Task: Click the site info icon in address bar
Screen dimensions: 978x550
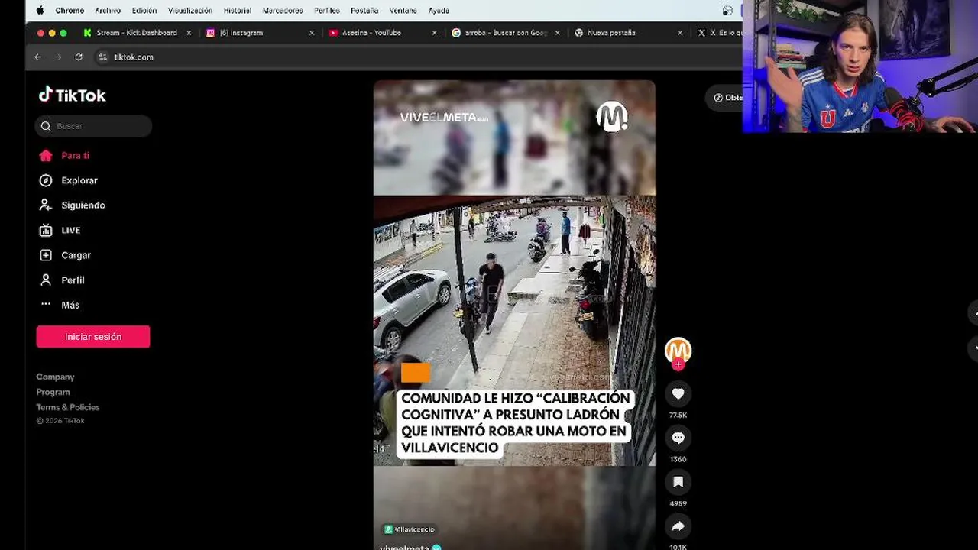Action: pyautogui.click(x=103, y=57)
